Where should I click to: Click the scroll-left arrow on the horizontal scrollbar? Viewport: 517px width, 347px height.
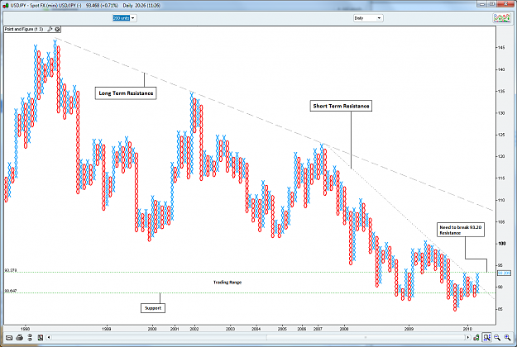(49, 337)
